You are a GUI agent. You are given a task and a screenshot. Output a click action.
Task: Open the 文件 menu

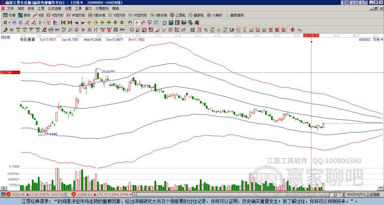click(x=10, y=9)
